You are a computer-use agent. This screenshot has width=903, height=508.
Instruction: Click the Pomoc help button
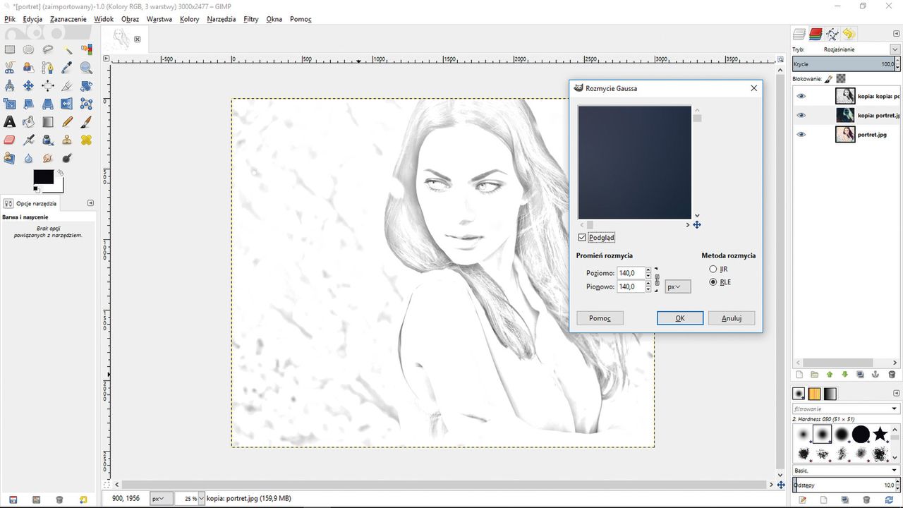600,318
